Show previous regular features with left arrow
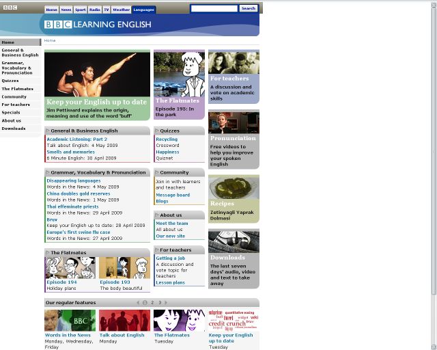The image size is (437, 350). 138,303
